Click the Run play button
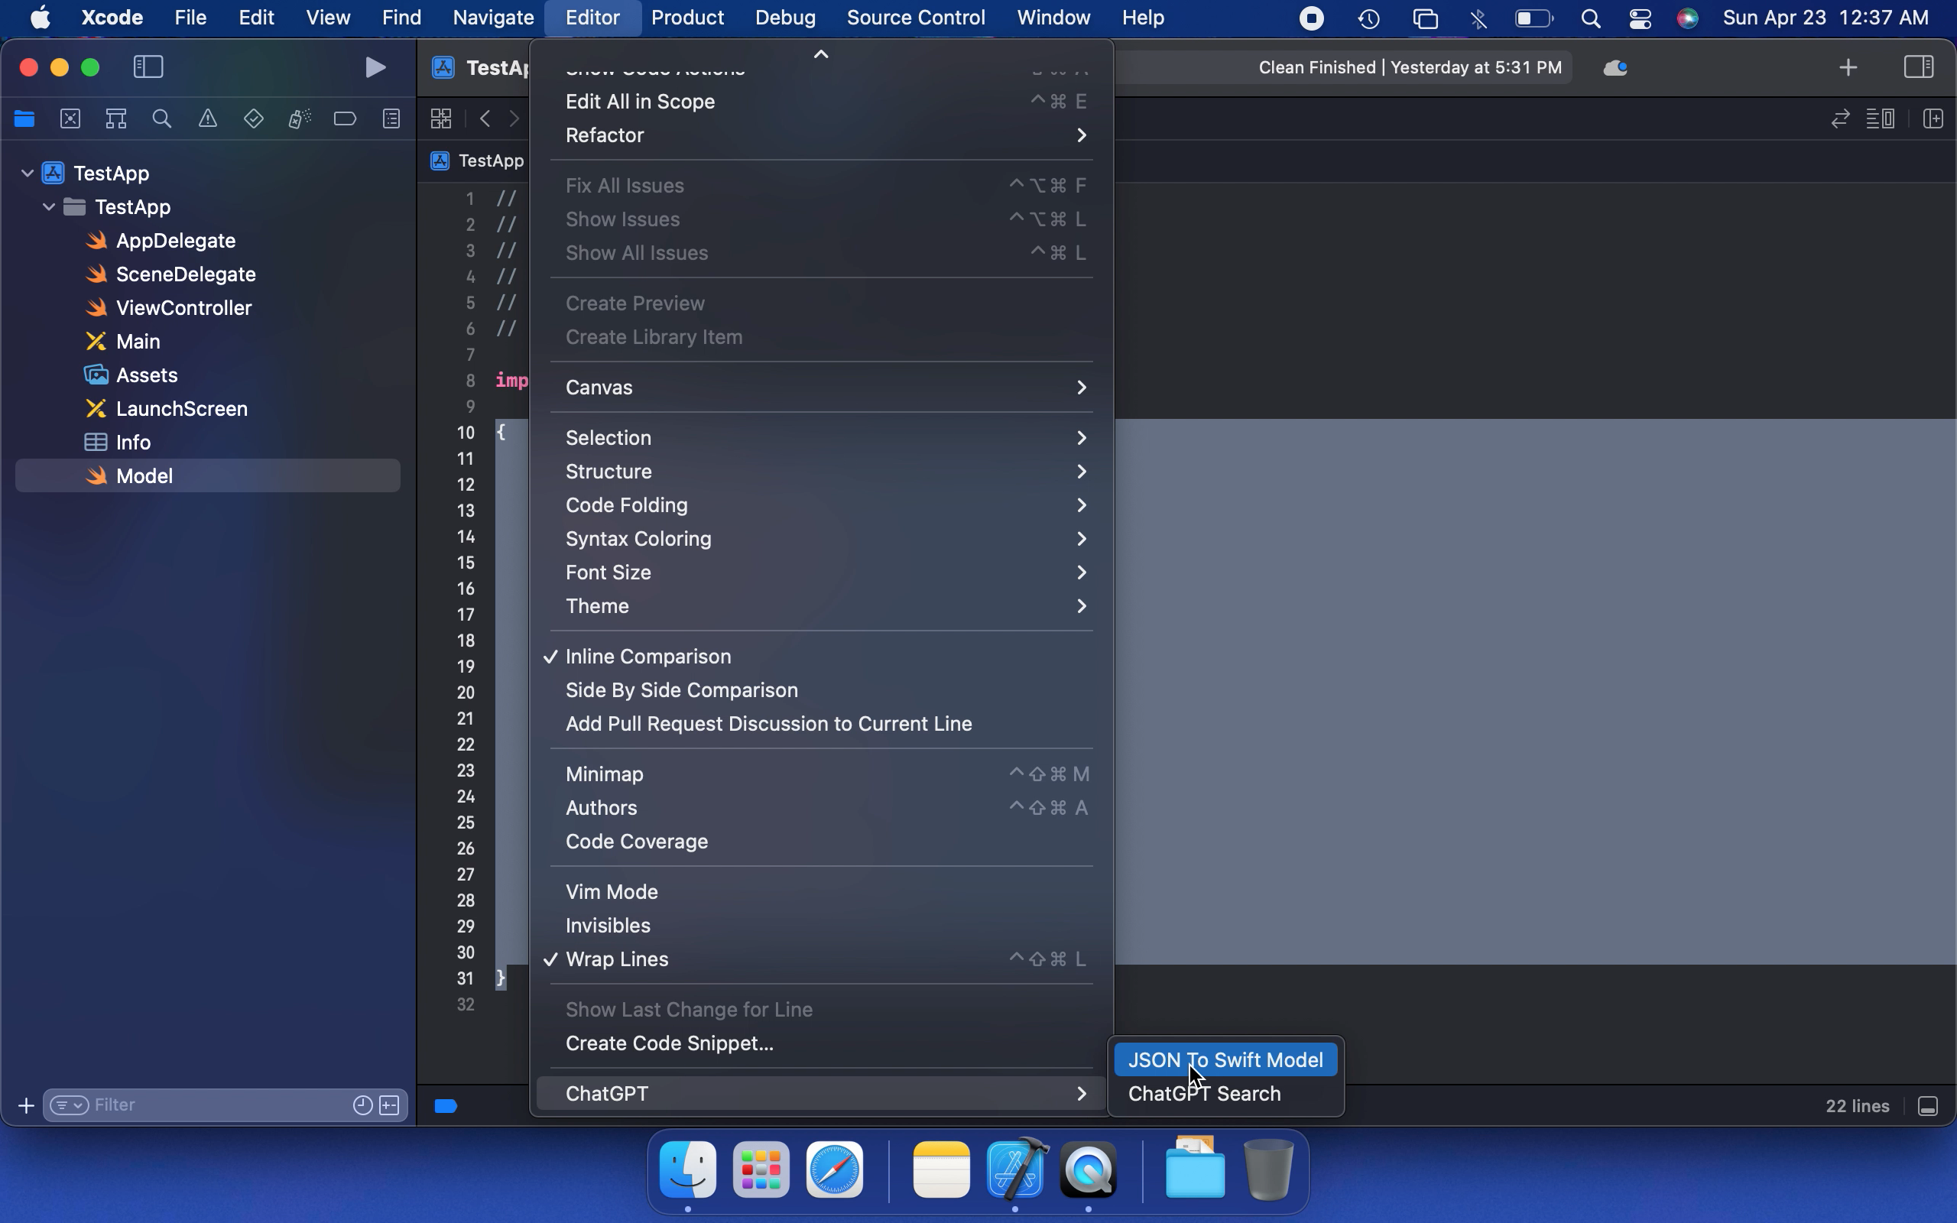The height and width of the screenshot is (1223, 1957). (375, 67)
